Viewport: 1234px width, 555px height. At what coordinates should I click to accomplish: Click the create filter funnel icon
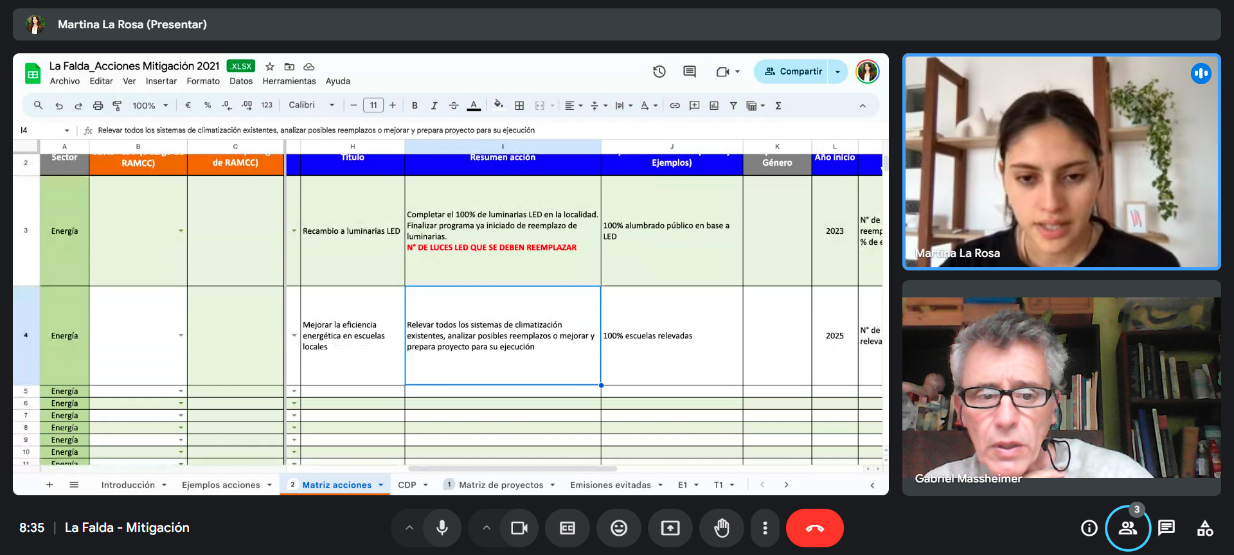pos(733,106)
